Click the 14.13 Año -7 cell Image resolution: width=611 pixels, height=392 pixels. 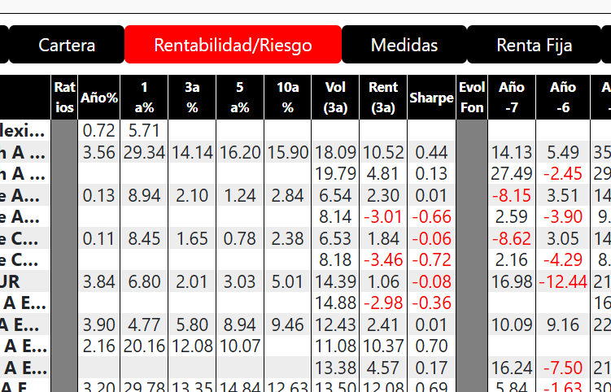(x=512, y=152)
